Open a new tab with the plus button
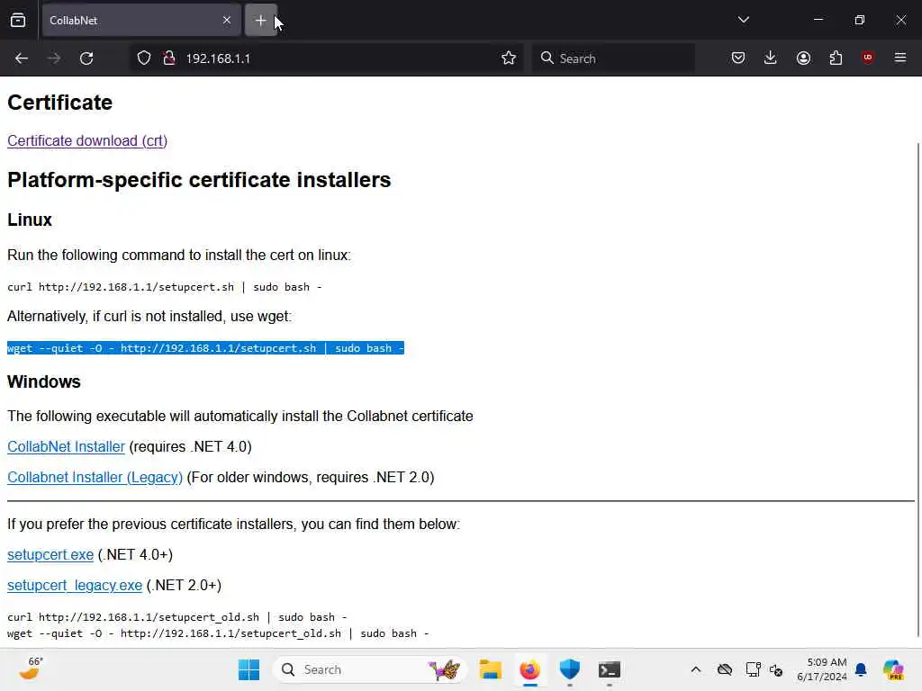The height and width of the screenshot is (691, 922). pyautogui.click(x=260, y=21)
